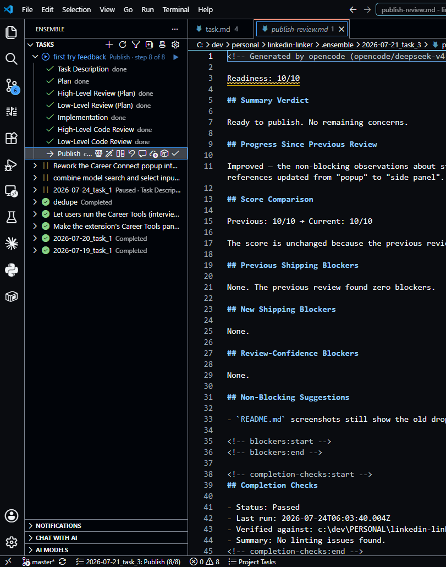Expand the 2026-07-19_task_1 task
This screenshot has width=446, height=567.
[x=35, y=250]
